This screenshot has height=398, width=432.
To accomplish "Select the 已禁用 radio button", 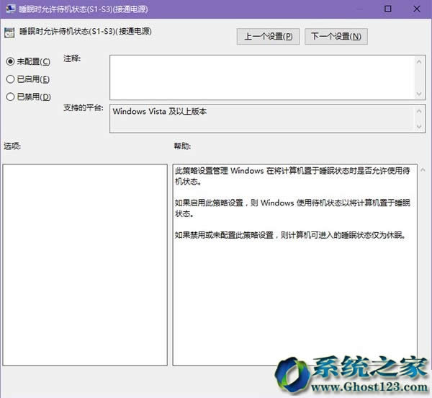I will (x=10, y=97).
